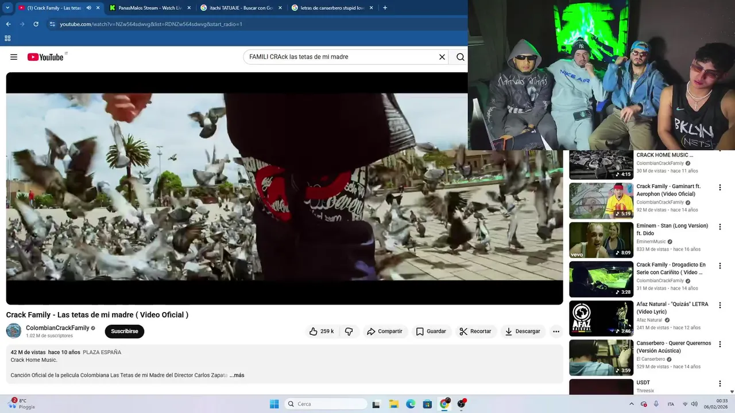Click the microphone tray icon
This screenshot has height=413, width=735.
(x=656, y=404)
